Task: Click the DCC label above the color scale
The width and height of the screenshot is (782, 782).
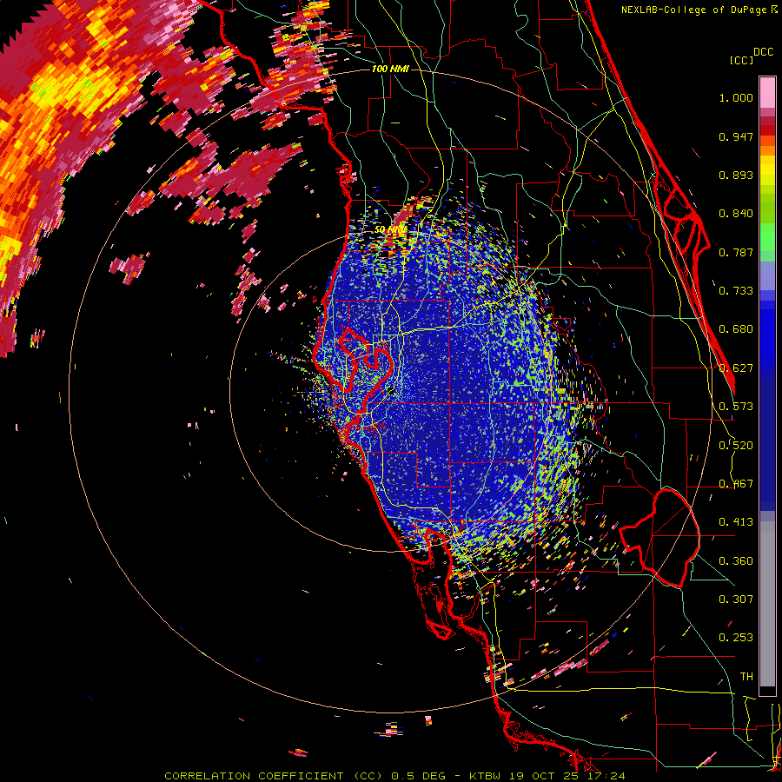Action: click(763, 52)
